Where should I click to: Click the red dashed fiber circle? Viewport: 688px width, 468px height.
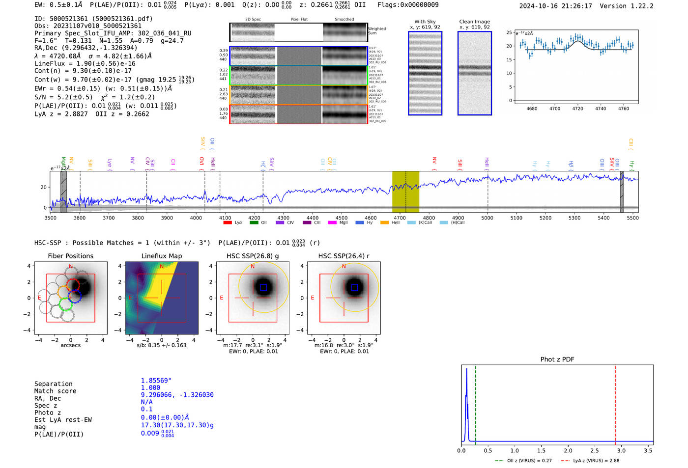73,285
